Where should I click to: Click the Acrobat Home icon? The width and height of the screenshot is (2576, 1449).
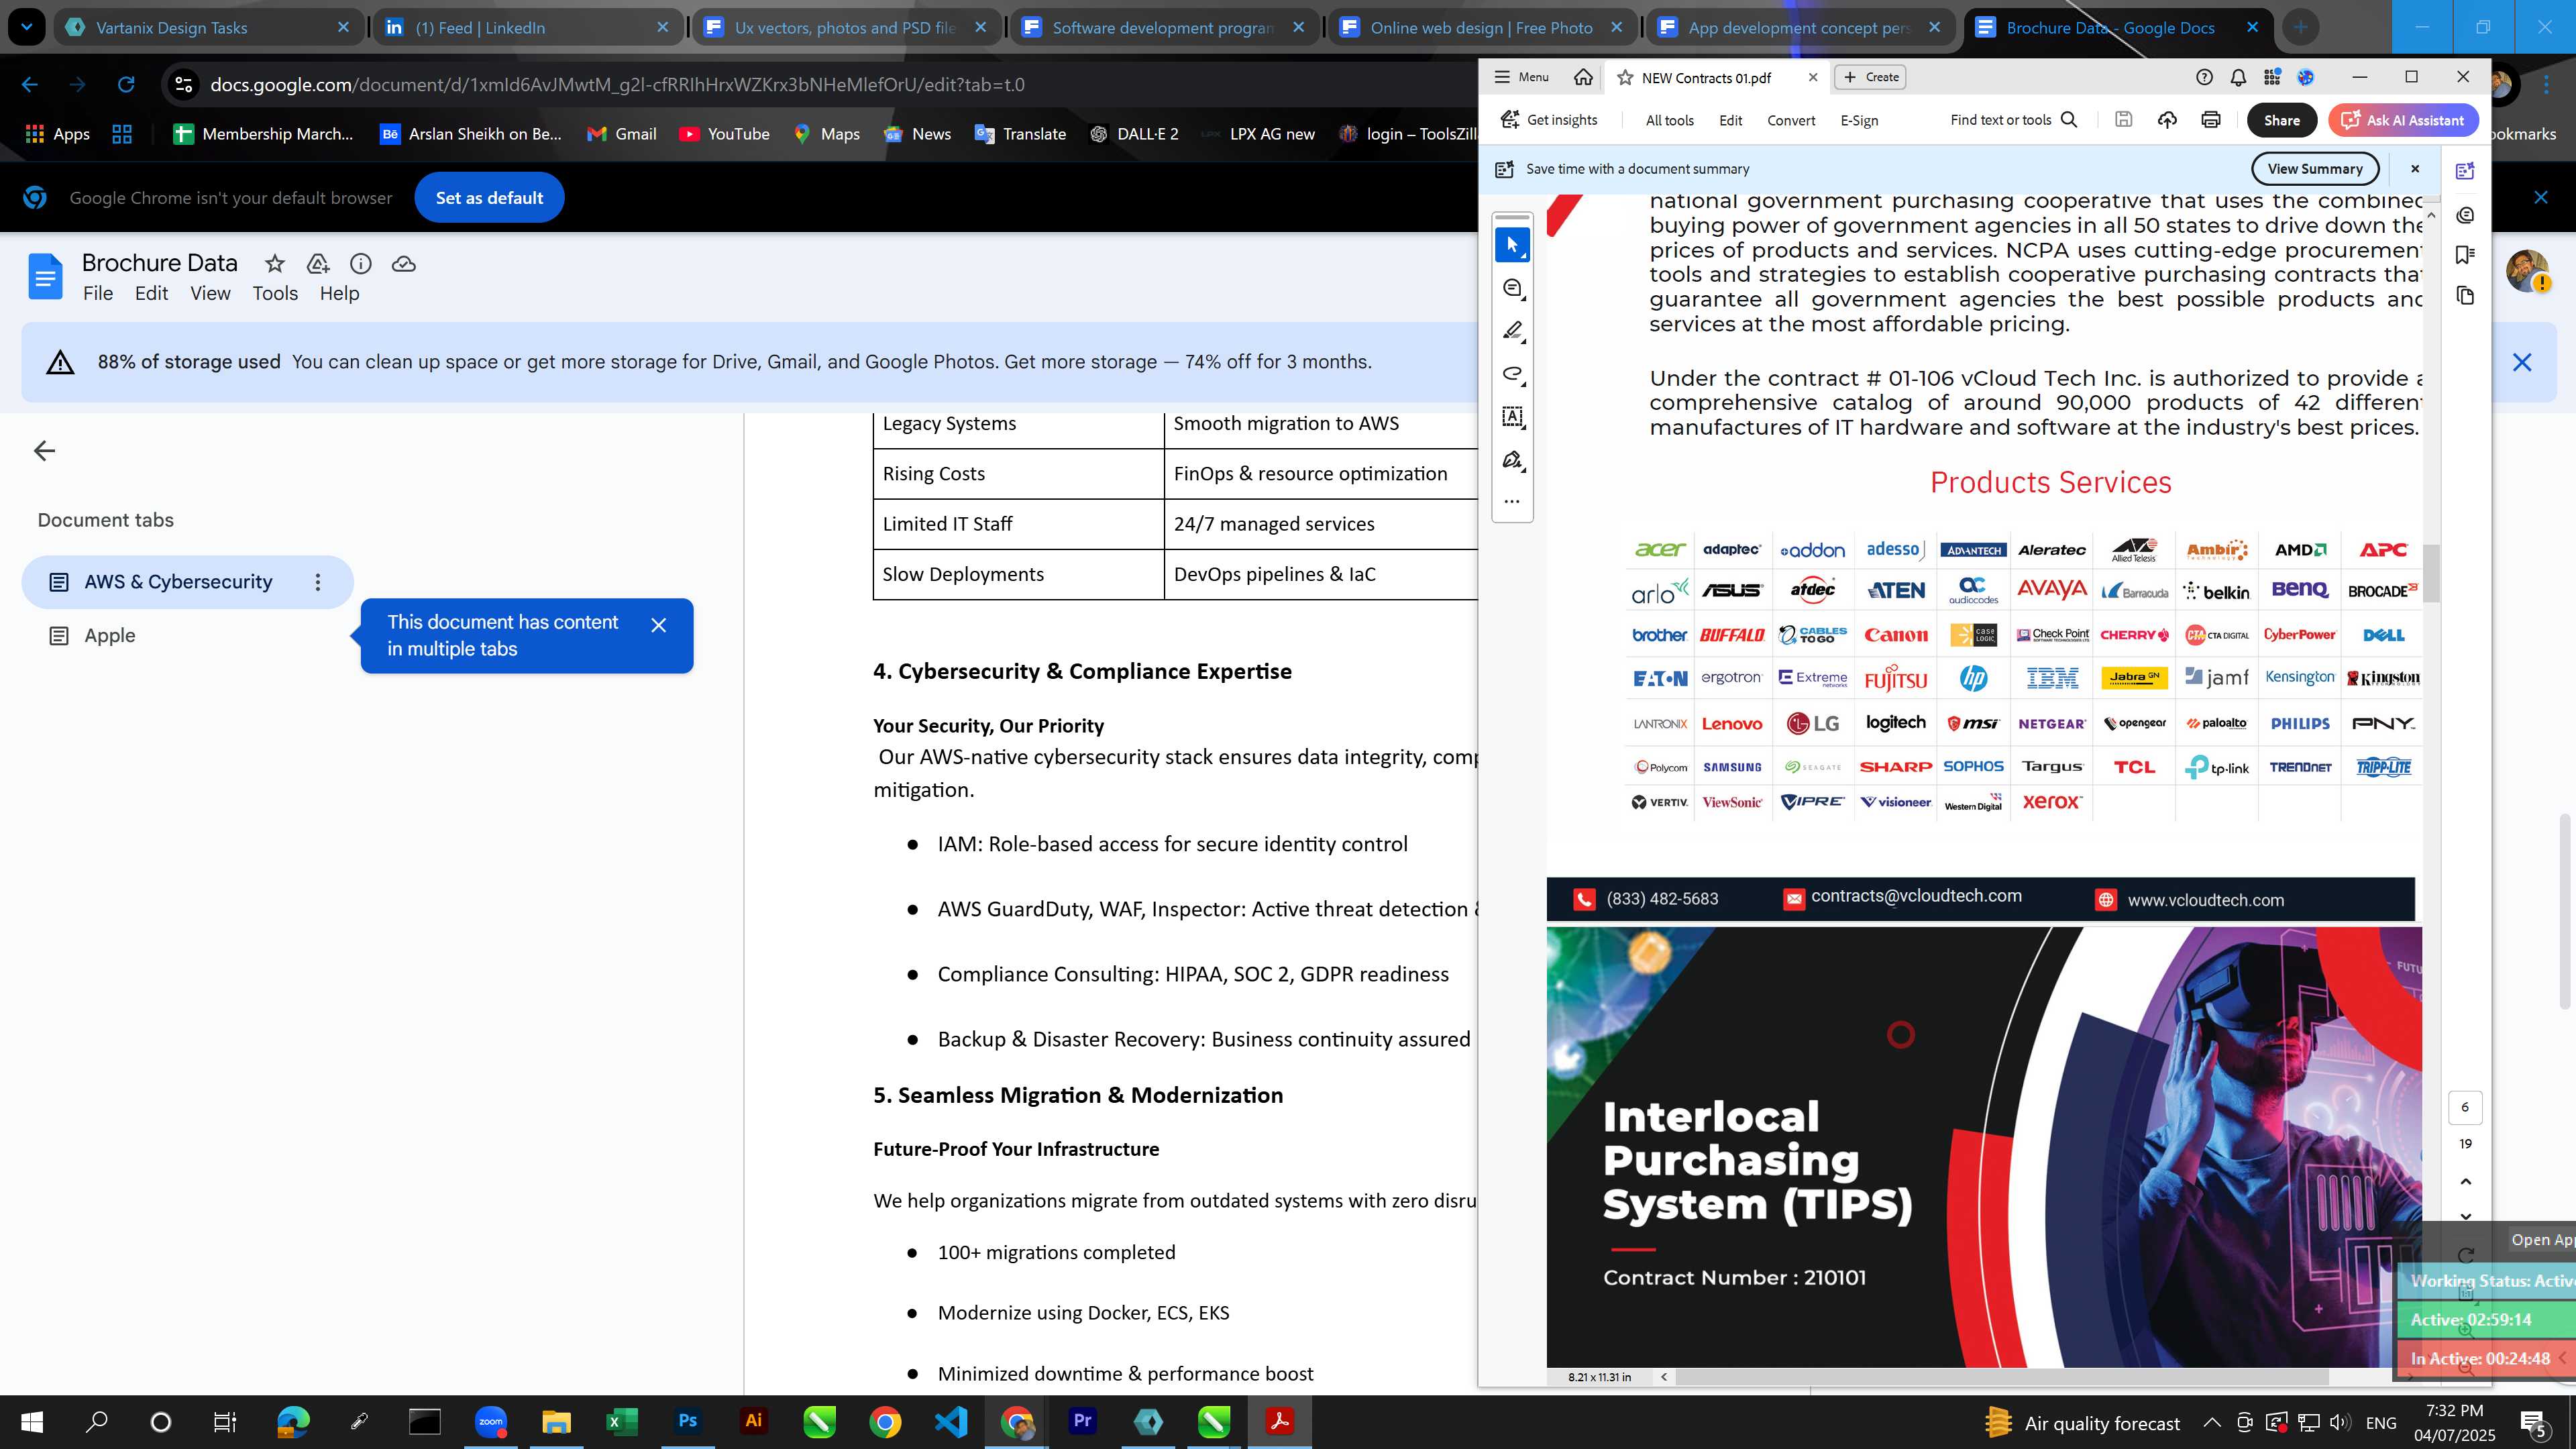1583,77
